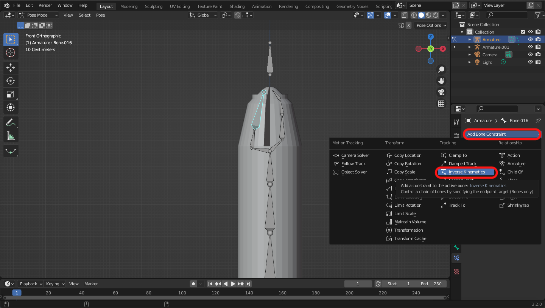Switch to Animation workspace tab
This screenshot has height=308, width=545.
point(262,6)
